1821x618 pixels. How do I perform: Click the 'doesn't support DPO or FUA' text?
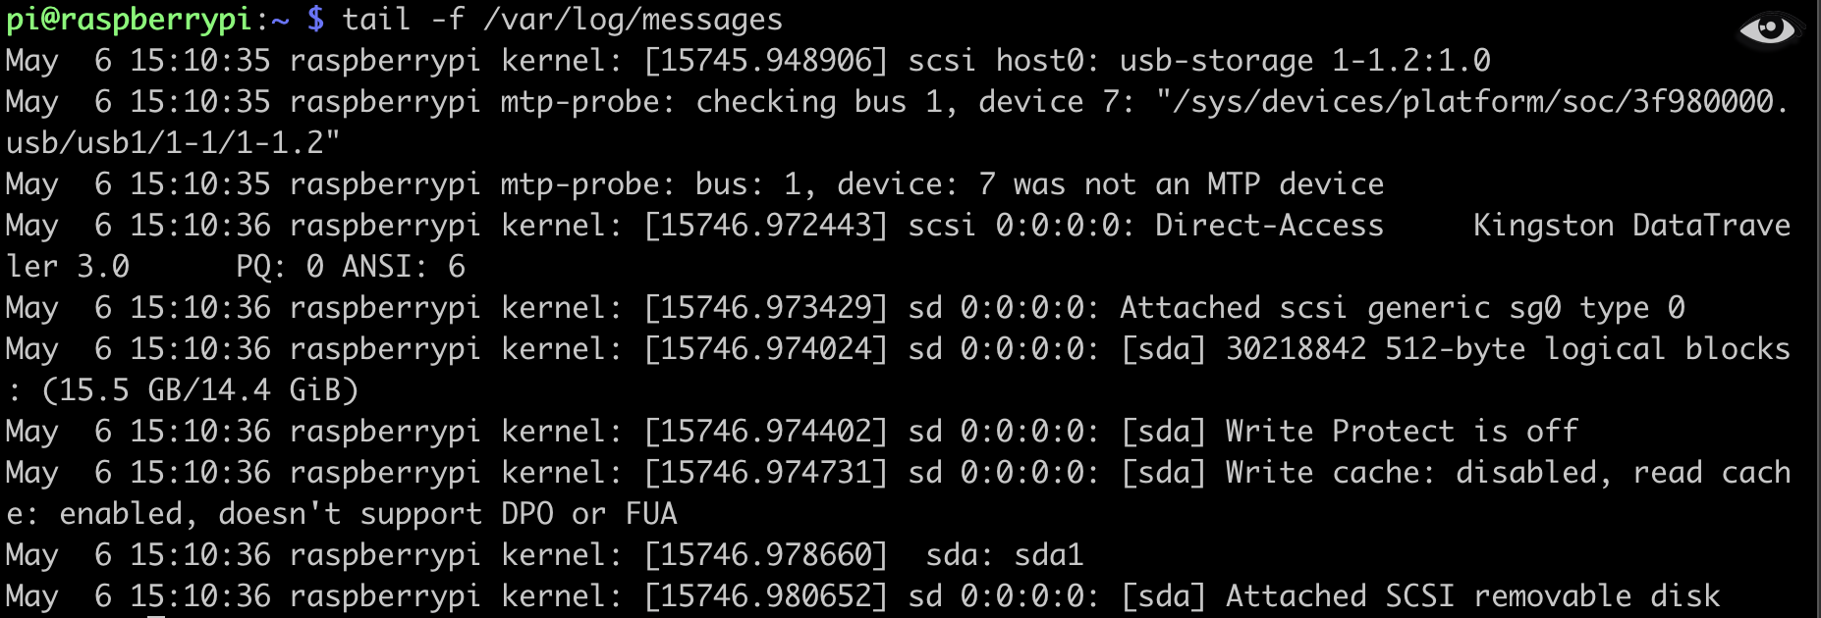[x=447, y=514]
